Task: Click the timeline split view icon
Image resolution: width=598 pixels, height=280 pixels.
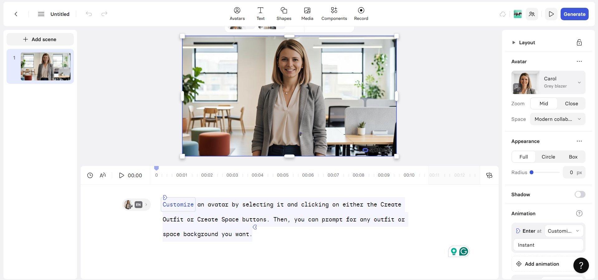Action: (x=489, y=175)
